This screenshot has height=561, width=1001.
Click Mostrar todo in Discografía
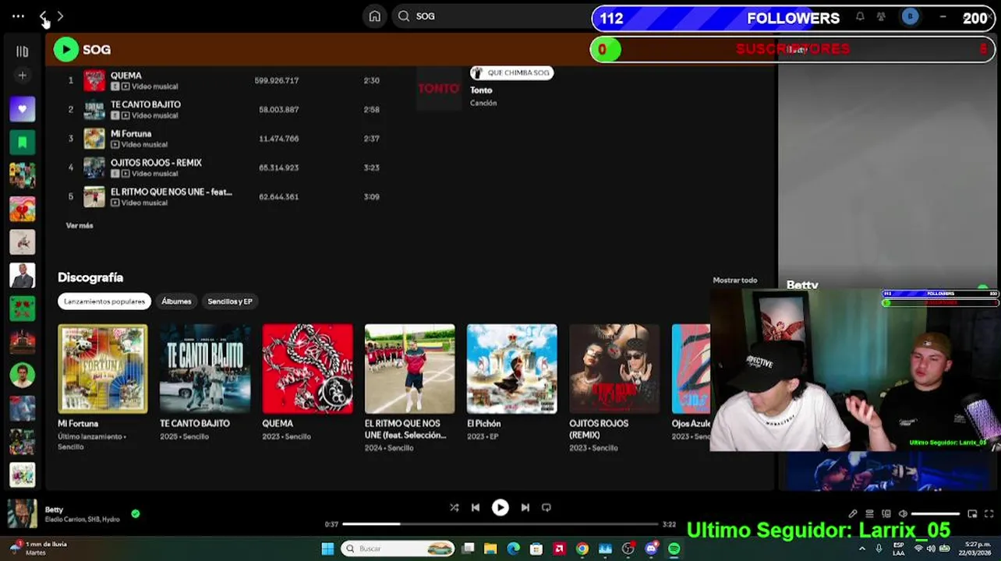pyautogui.click(x=734, y=280)
